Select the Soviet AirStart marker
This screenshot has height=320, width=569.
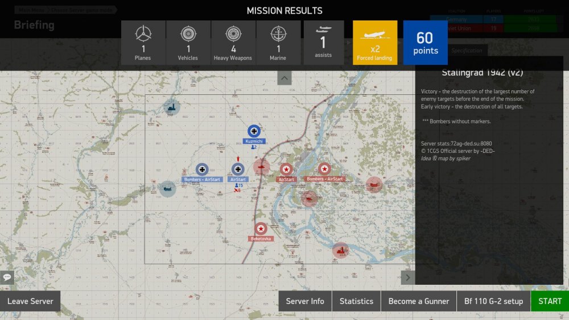(286, 169)
